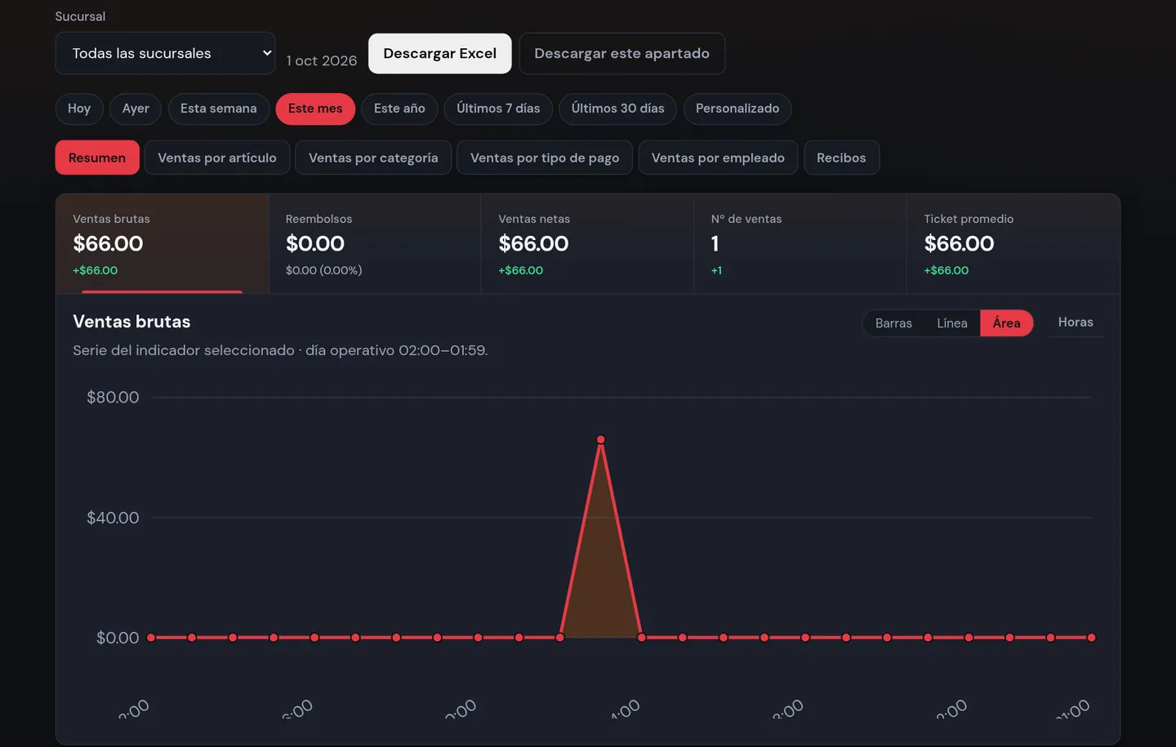Switch chart to Barras view
The width and height of the screenshot is (1176, 747).
(x=893, y=323)
